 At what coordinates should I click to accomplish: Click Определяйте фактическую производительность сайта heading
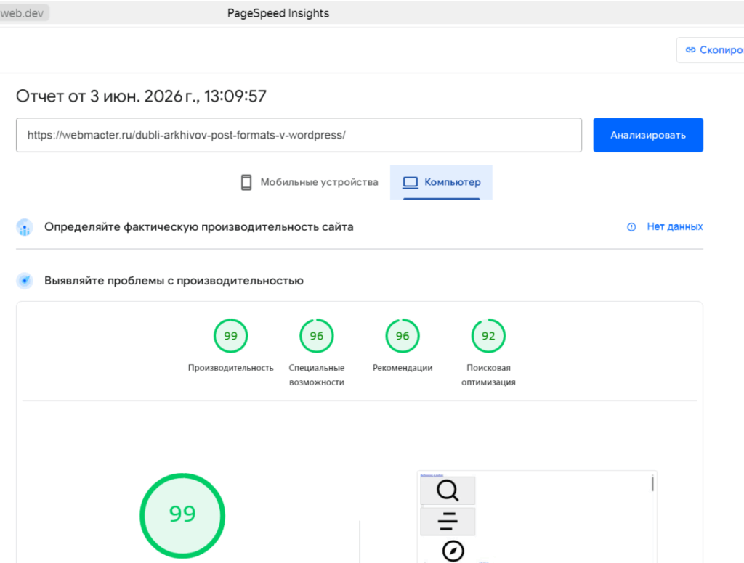tap(199, 227)
